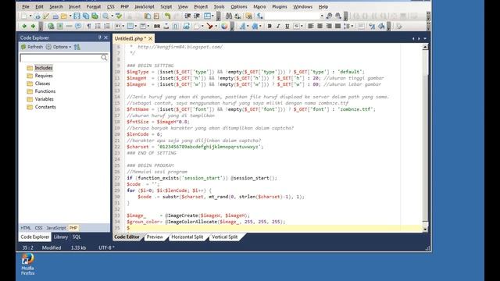The image size is (500, 281).
Task: Switch to the Preview tab
Action: (x=155, y=237)
